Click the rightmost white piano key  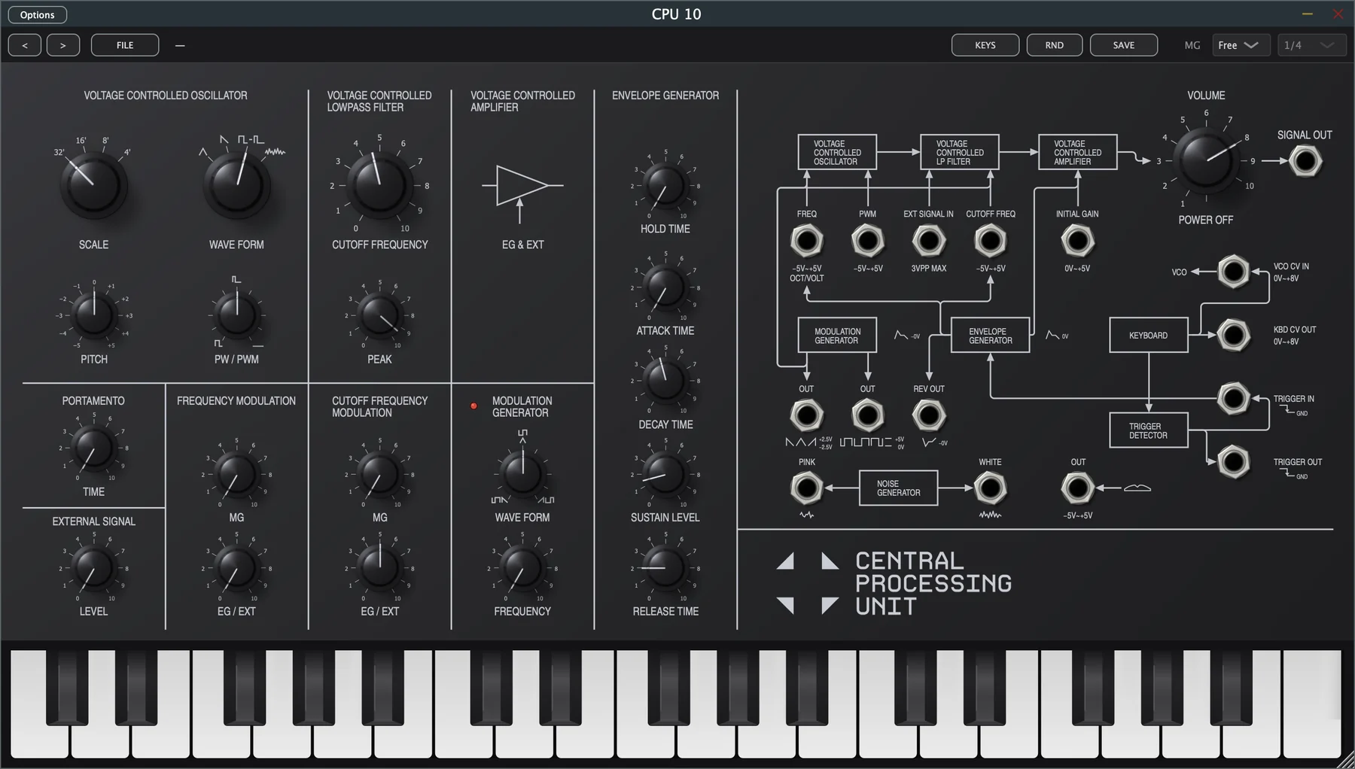[x=1313, y=704]
